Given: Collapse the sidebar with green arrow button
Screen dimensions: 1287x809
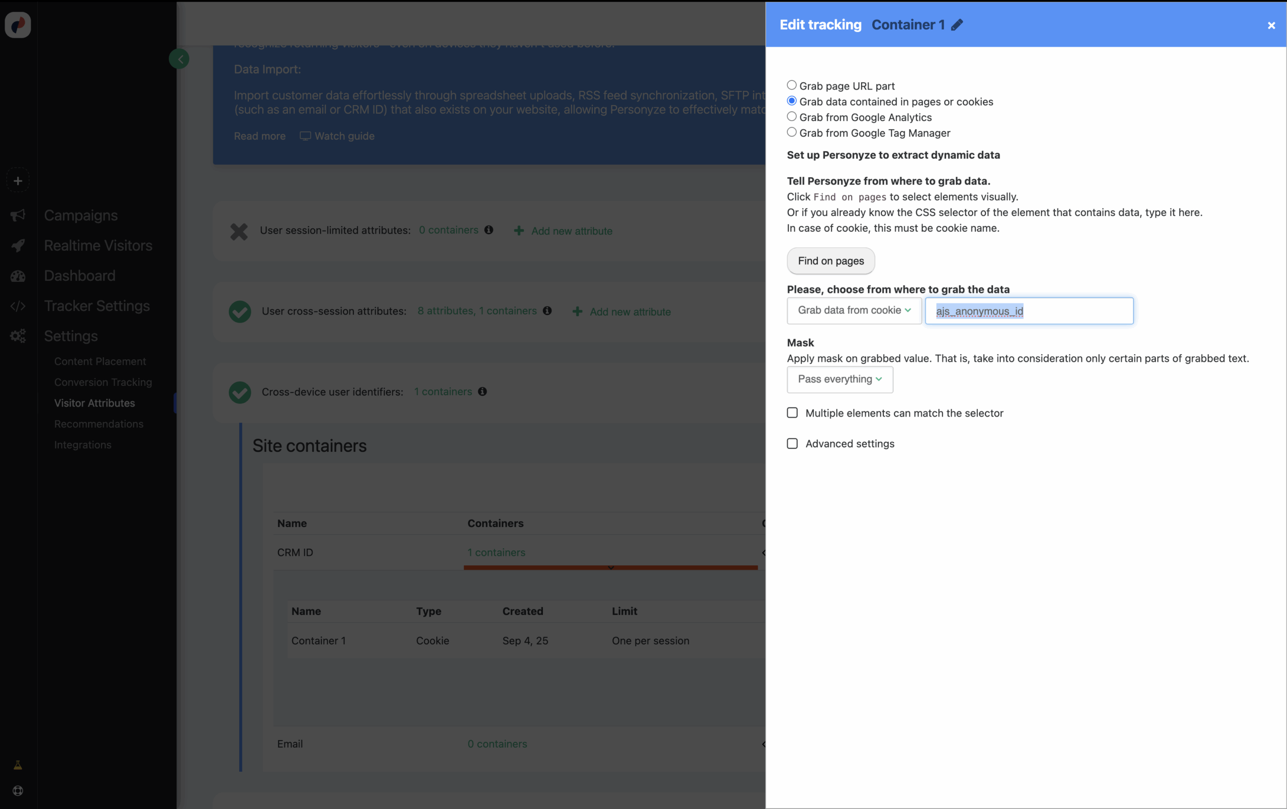Looking at the screenshot, I should [179, 59].
